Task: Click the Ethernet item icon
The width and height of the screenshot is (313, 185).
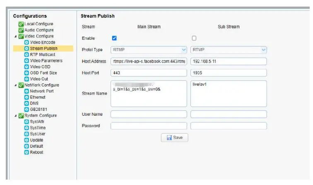Action: (26, 97)
